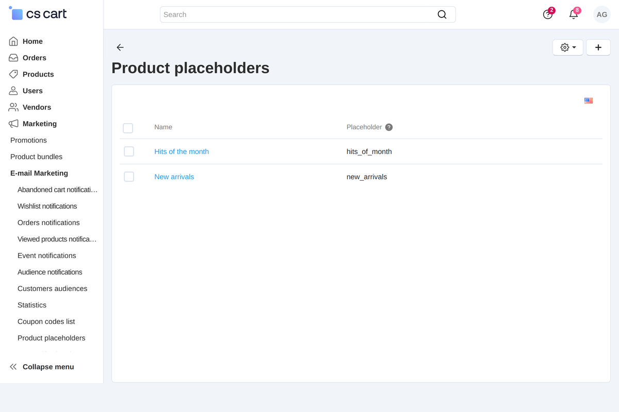The width and height of the screenshot is (619, 412).
Task: Click the Products tag icon
Action: (x=13, y=74)
